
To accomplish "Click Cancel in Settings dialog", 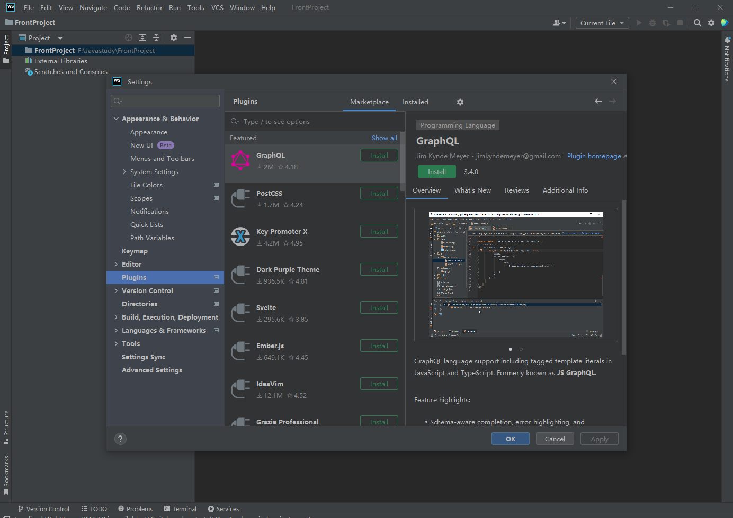I will [x=555, y=439].
